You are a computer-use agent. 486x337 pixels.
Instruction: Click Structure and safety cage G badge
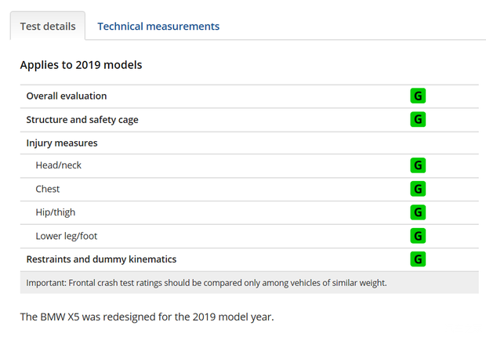(x=418, y=119)
